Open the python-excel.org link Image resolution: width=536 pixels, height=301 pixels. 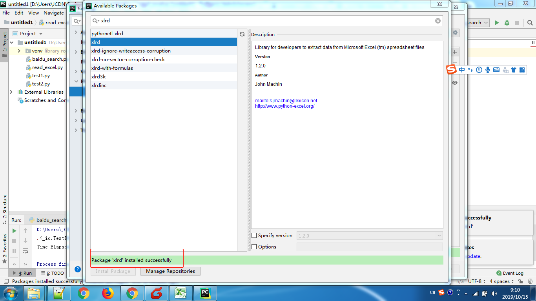(x=284, y=106)
